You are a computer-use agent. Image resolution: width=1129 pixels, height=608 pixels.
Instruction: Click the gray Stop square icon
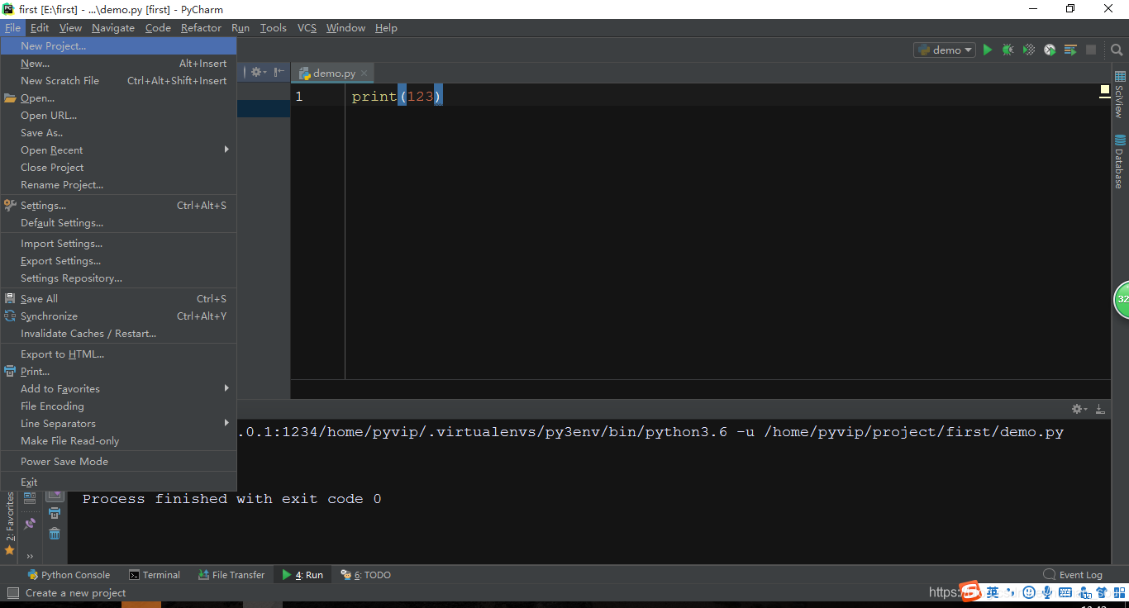[x=1091, y=50]
